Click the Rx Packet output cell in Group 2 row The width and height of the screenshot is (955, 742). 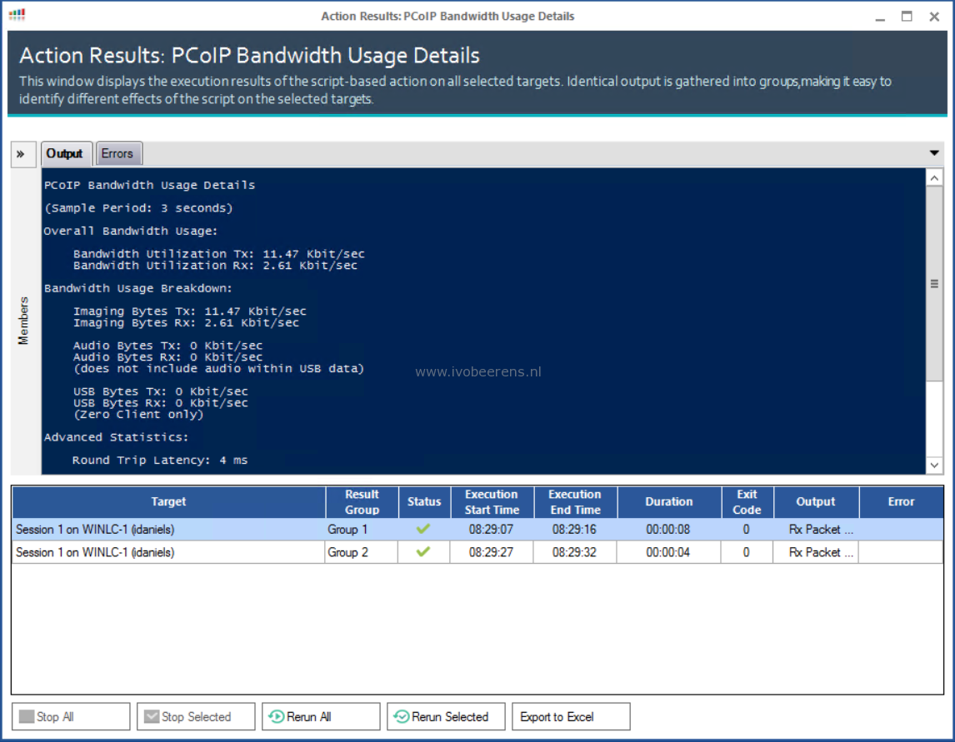point(816,553)
